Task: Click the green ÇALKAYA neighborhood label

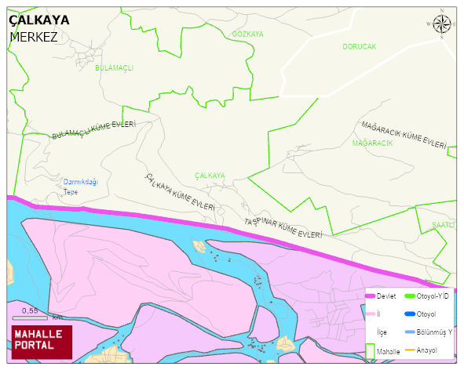Action: tap(210, 176)
